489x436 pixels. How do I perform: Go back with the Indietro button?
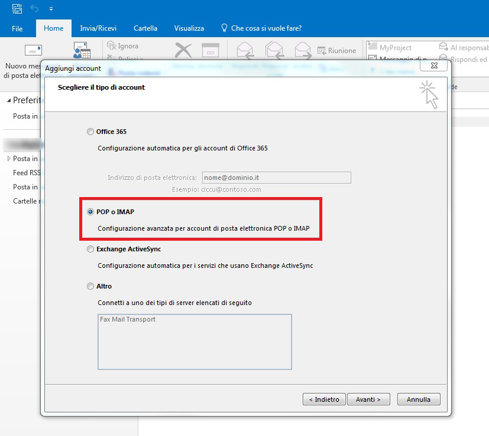coord(323,399)
